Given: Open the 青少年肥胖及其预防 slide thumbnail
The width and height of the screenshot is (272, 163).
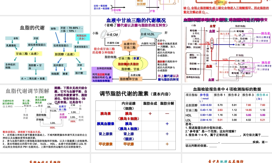Looking at the screenshot, I should 226,161.
